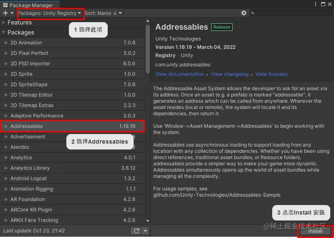The image size is (334, 238).
Task: Open the View documentation link
Action: (x=180, y=74)
